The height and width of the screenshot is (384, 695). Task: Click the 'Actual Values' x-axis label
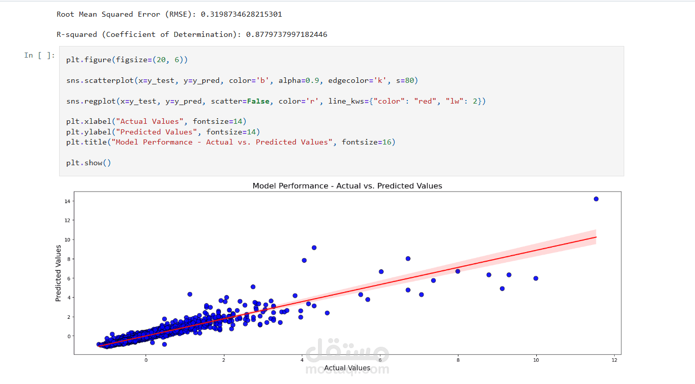pyautogui.click(x=347, y=368)
